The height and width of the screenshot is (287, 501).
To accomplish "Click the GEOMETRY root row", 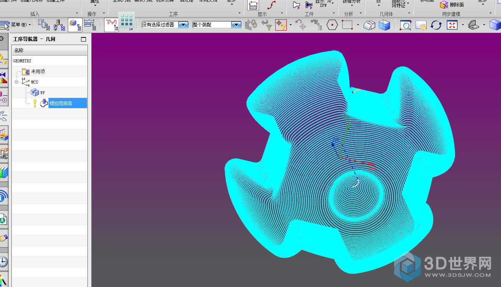I will (50, 61).
